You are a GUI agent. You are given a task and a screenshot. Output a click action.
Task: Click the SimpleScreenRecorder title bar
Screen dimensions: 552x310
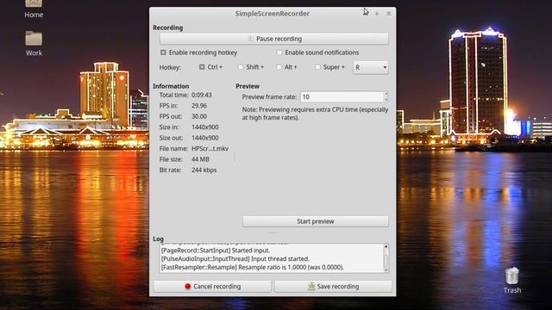tap(273, 14)
